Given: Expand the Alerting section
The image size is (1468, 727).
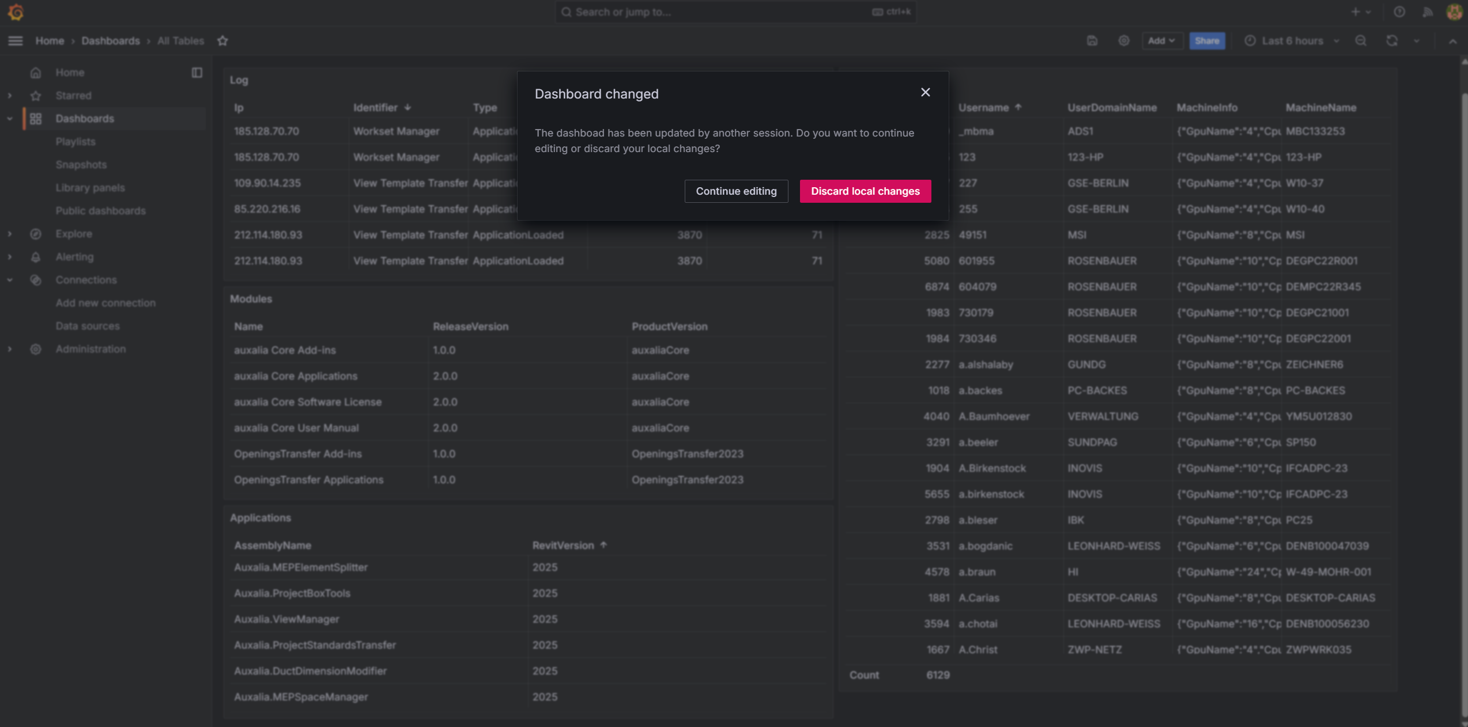Looking at the screenshot, I should pos(10,257).
